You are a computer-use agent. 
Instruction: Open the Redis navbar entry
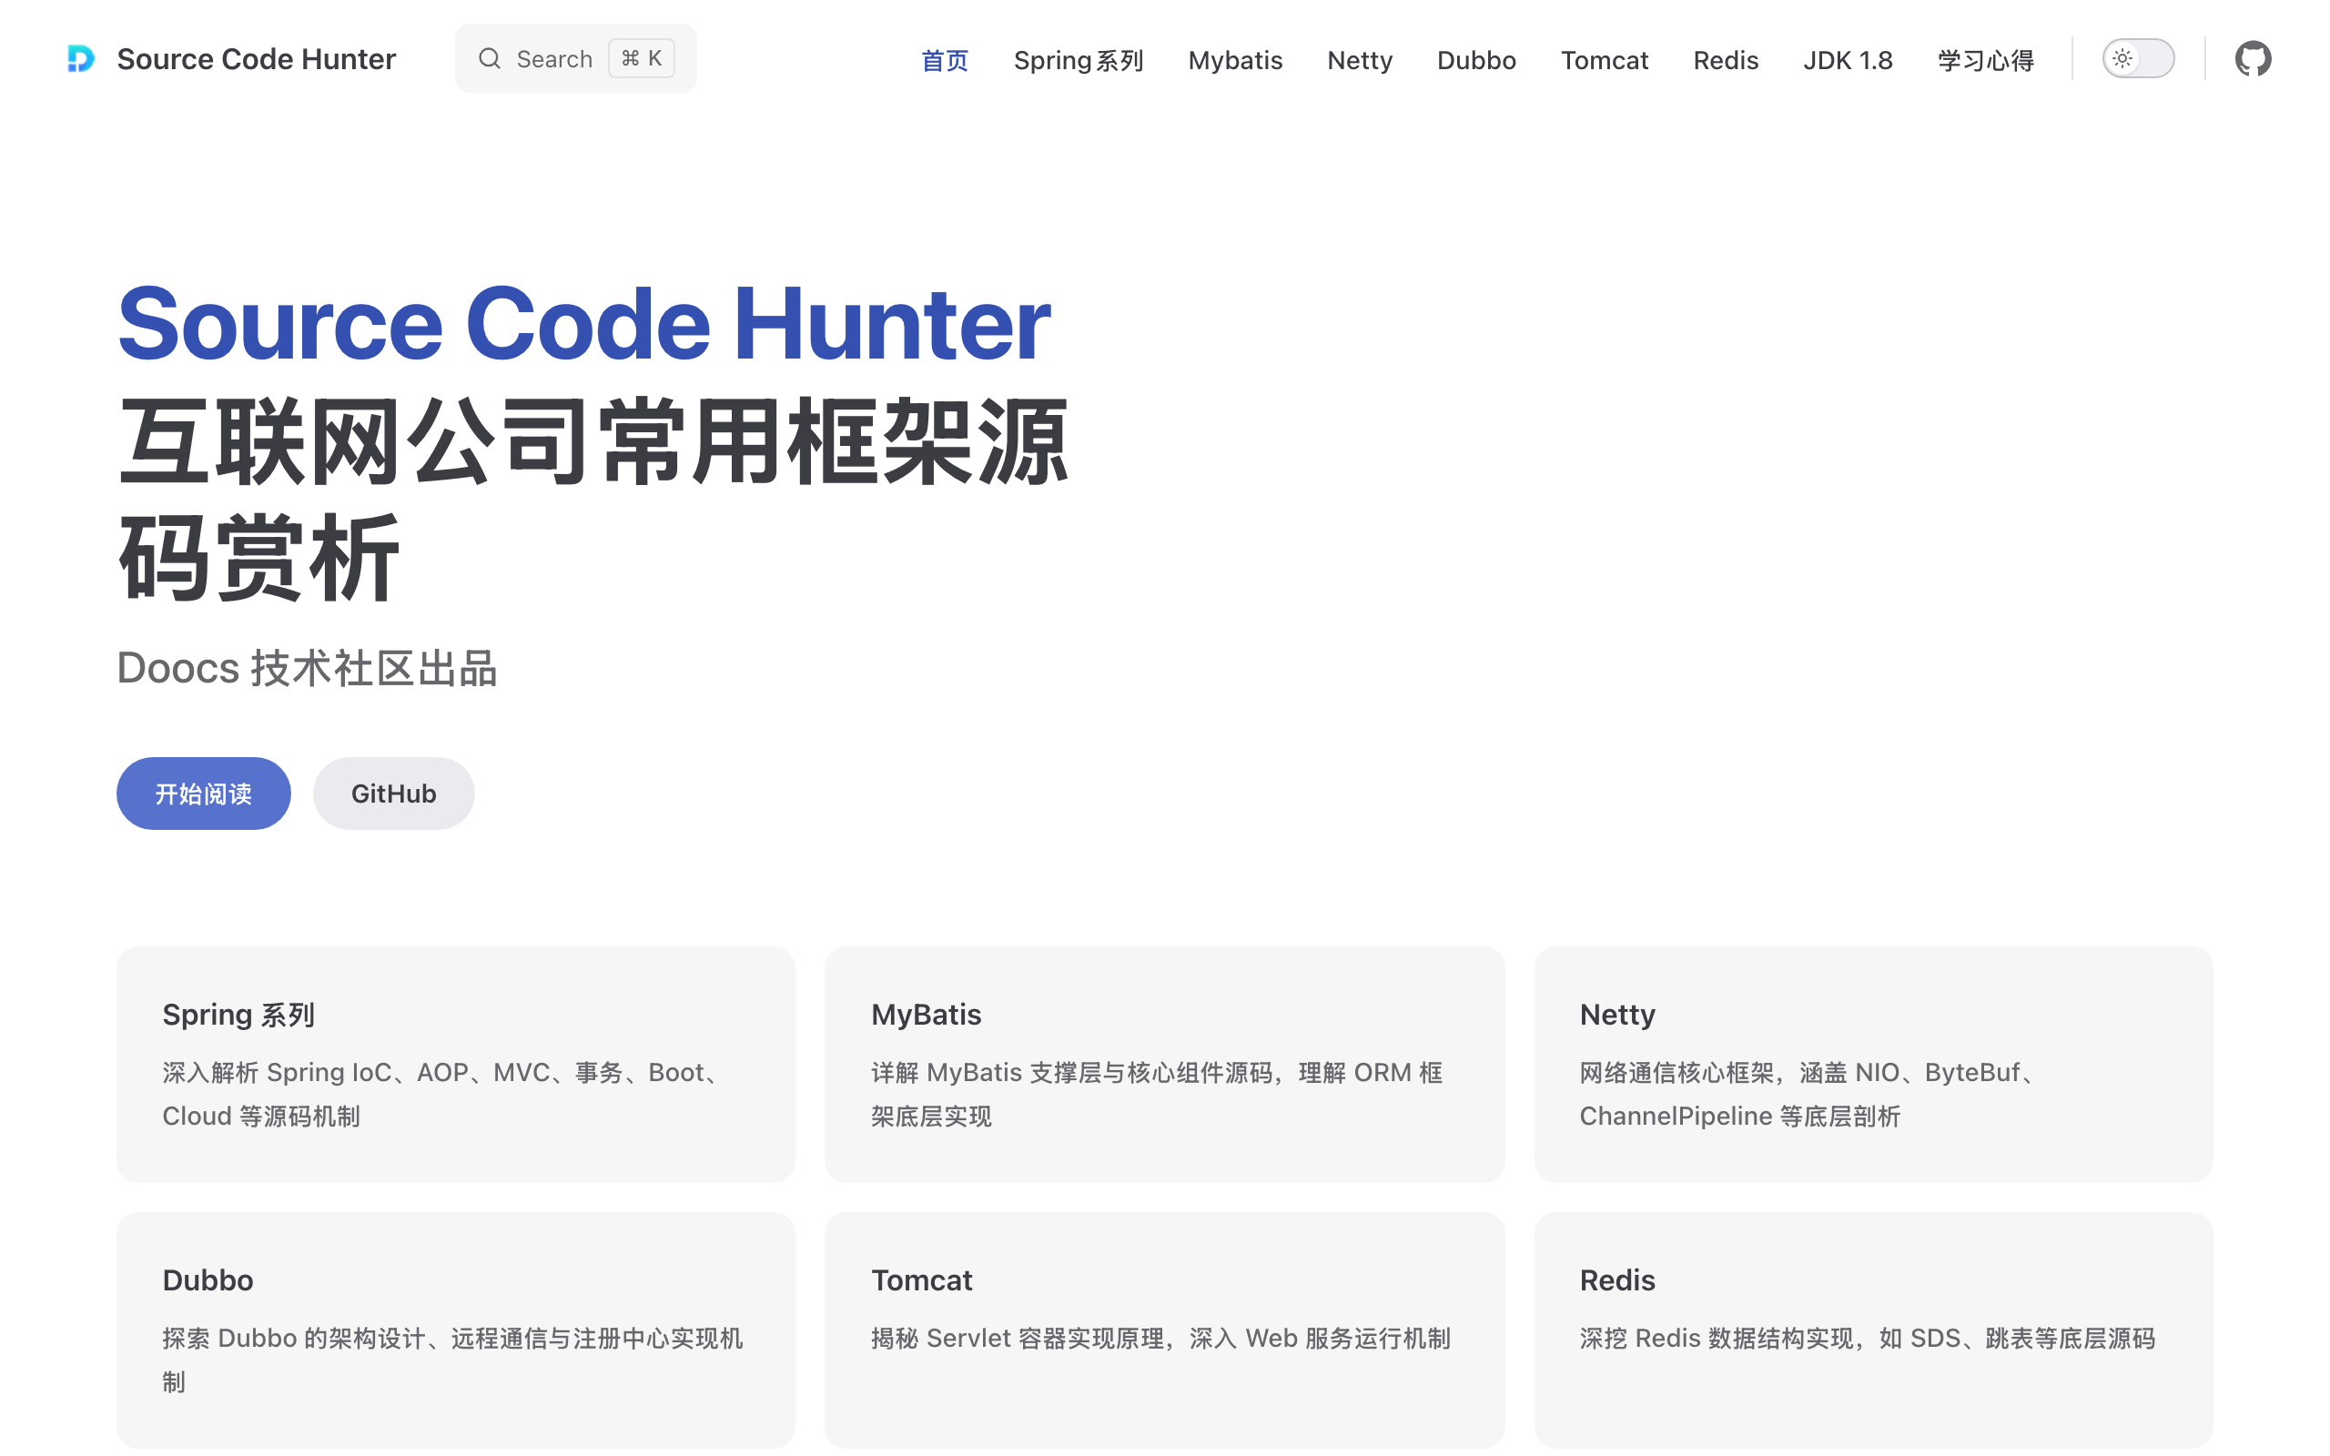(x=1726, y=60)
